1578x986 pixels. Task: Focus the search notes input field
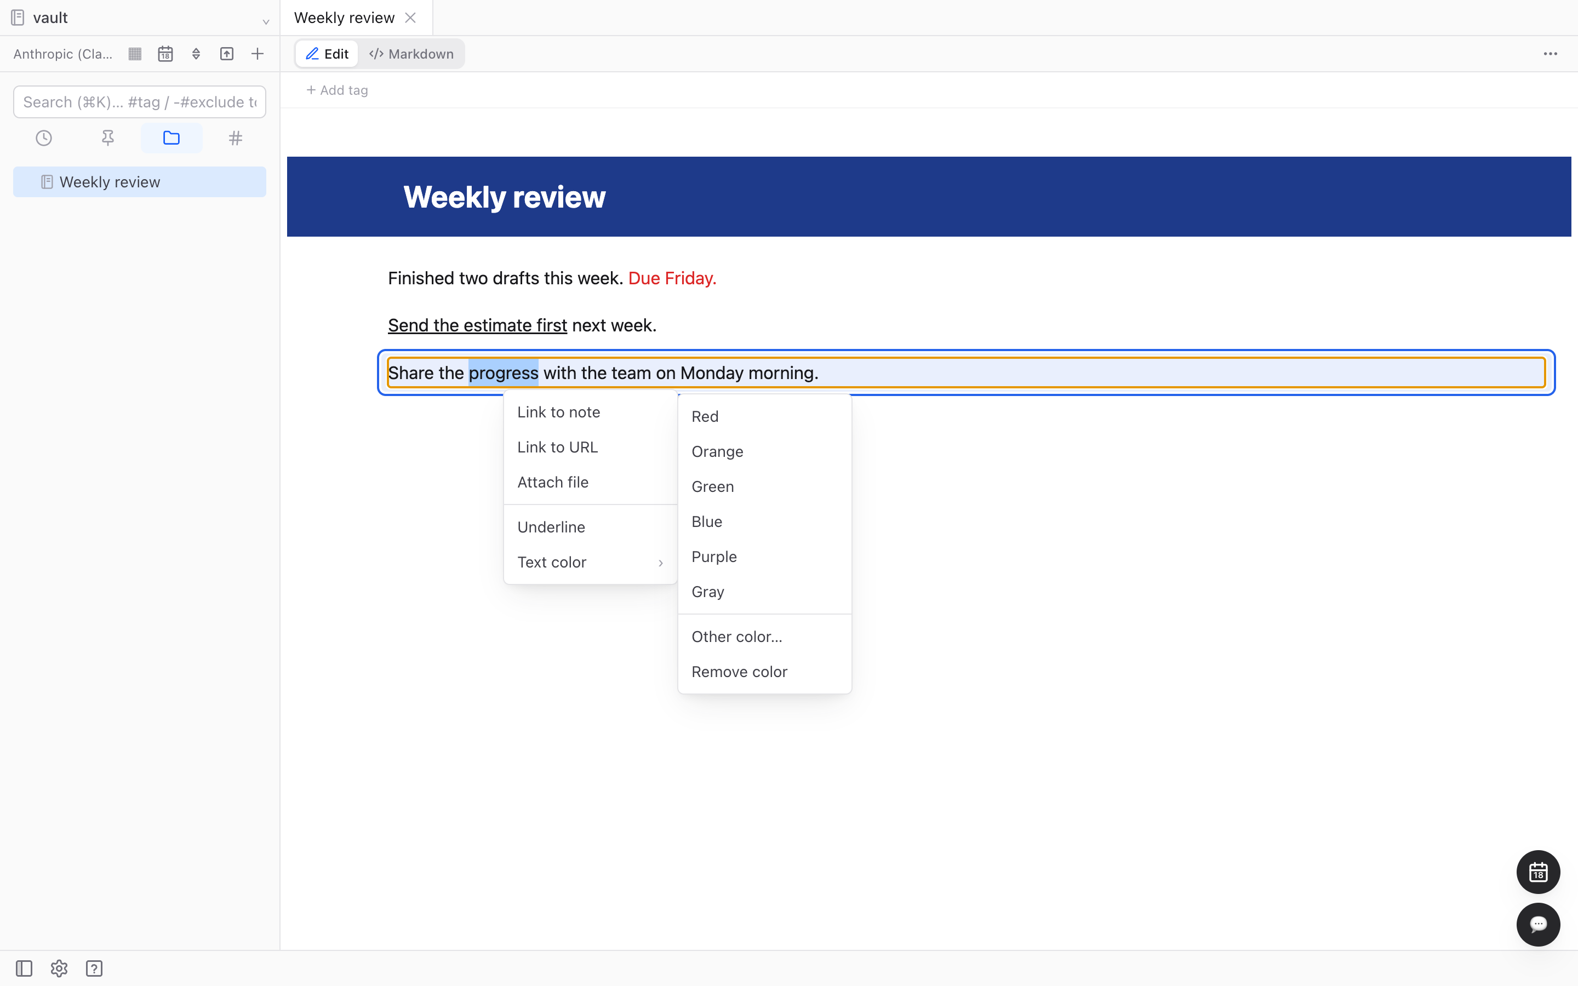pos(140,102)
